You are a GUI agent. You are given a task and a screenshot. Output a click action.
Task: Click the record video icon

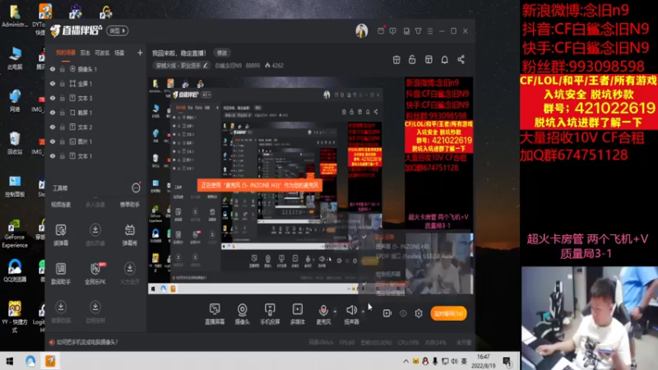point(387,313)
